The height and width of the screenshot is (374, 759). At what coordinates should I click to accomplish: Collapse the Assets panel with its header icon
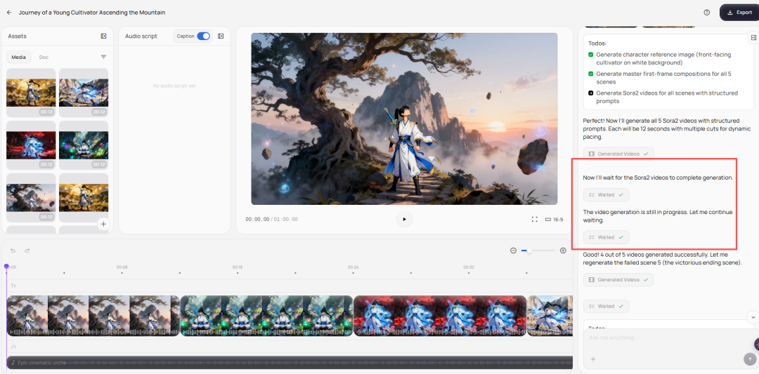103,36
